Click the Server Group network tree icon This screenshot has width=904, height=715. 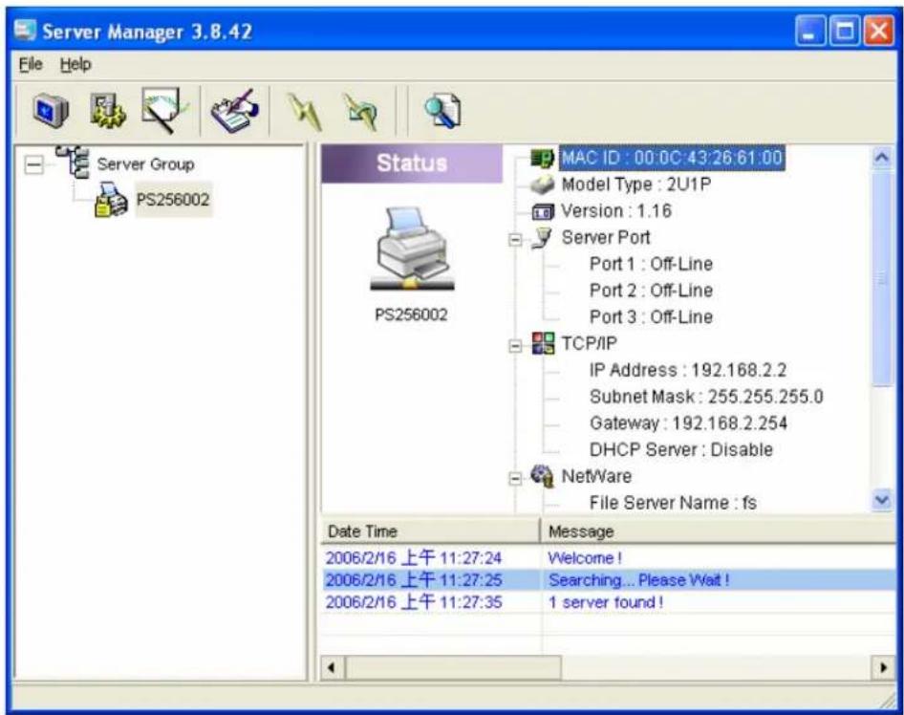pyautogui.click(x=74, y=162)
